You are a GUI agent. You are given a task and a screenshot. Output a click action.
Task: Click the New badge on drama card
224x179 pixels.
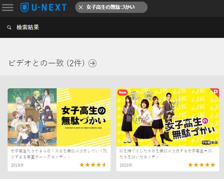point(122,92)
